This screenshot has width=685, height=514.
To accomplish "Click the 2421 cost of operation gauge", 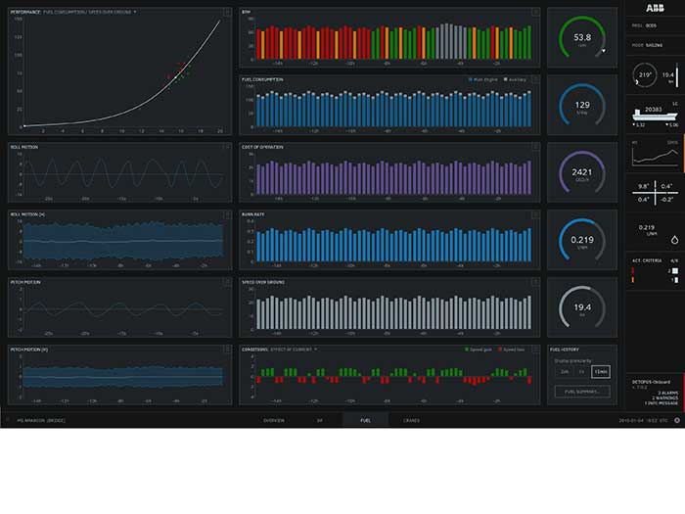I will (x=582, y=172).
